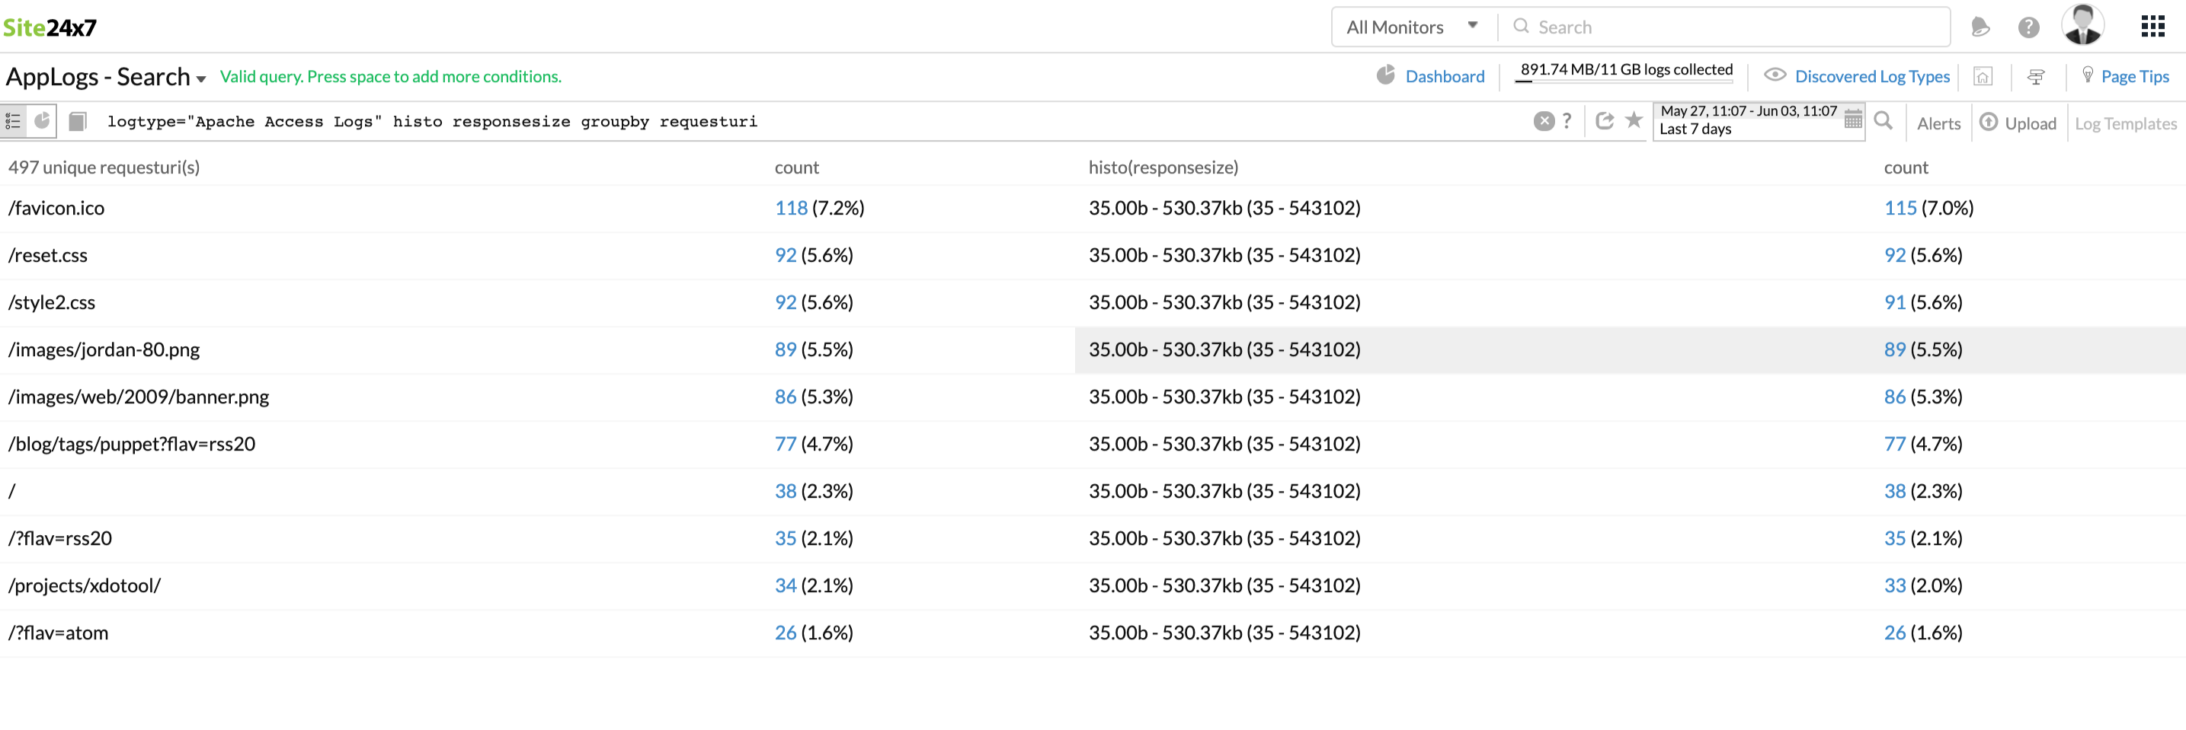The height and width of the screenshot is (730, 2186).
Task: Open the Alerts tab
Action: pyautogui.click(x=1938, y=124)
